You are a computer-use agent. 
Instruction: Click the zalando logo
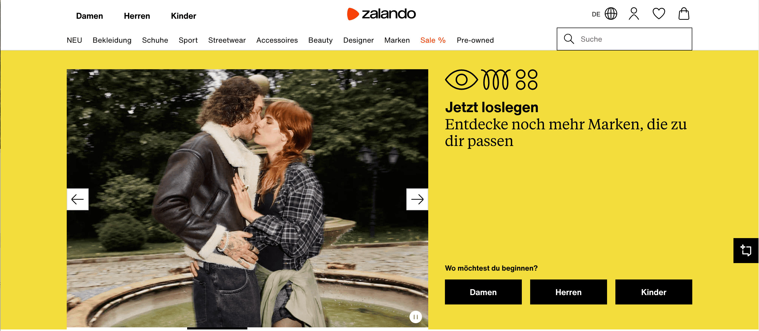click(381, 14)
